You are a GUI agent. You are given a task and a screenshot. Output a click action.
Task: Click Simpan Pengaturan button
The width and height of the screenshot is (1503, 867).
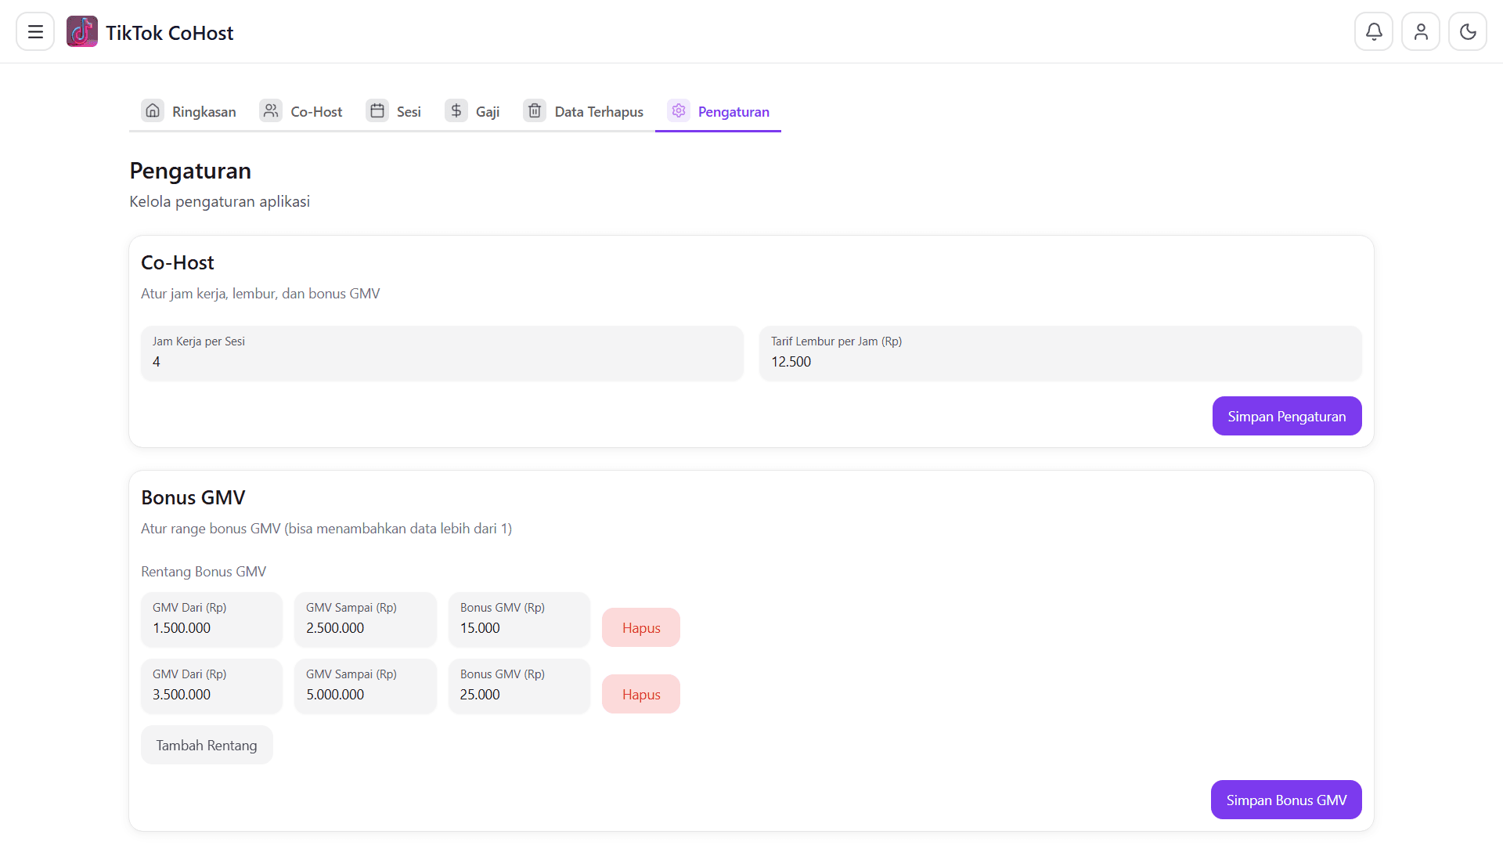(1287, 416)
